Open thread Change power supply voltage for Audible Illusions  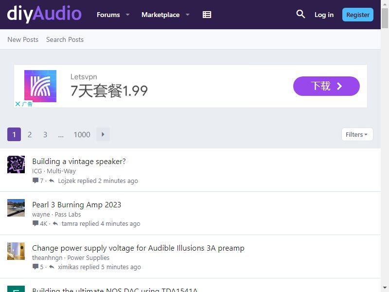pyautogui.click(x=138, y=248)
